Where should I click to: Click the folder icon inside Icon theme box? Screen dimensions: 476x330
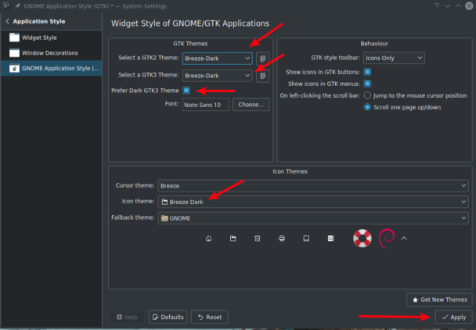(x=164, y=202)
